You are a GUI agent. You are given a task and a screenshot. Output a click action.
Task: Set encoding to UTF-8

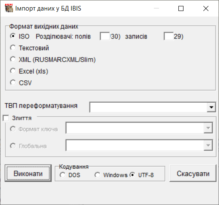[132, 175]
